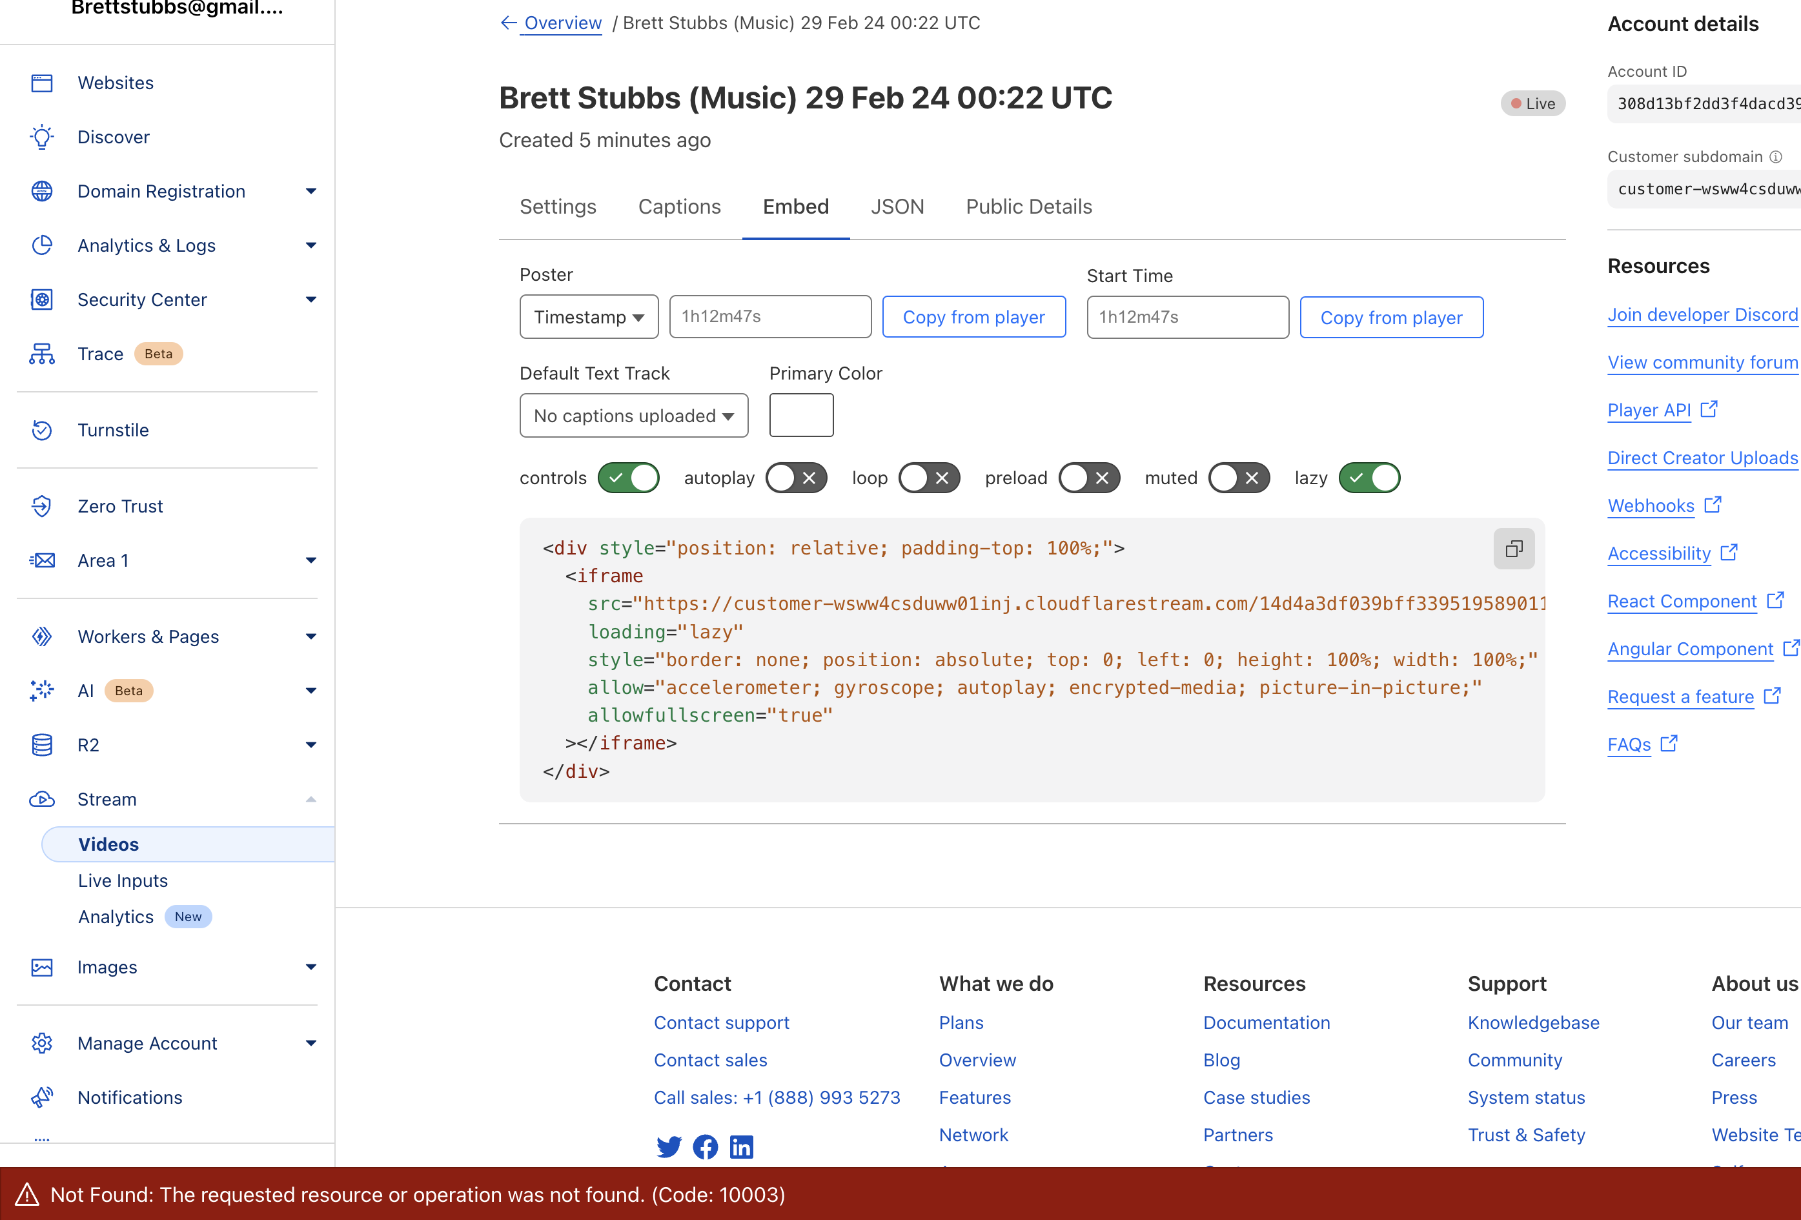Click the LinkedIn icon in footer
The image size is (1801, 1220).
pos(742,1146)
